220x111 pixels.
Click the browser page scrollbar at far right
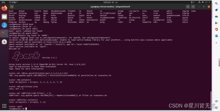219,63
